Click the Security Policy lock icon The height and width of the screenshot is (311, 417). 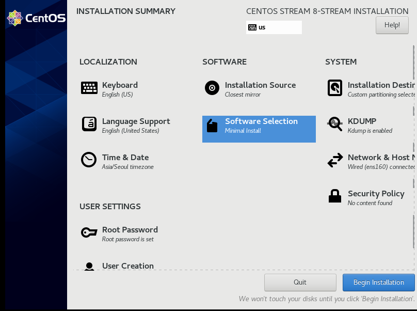point(335,196)
